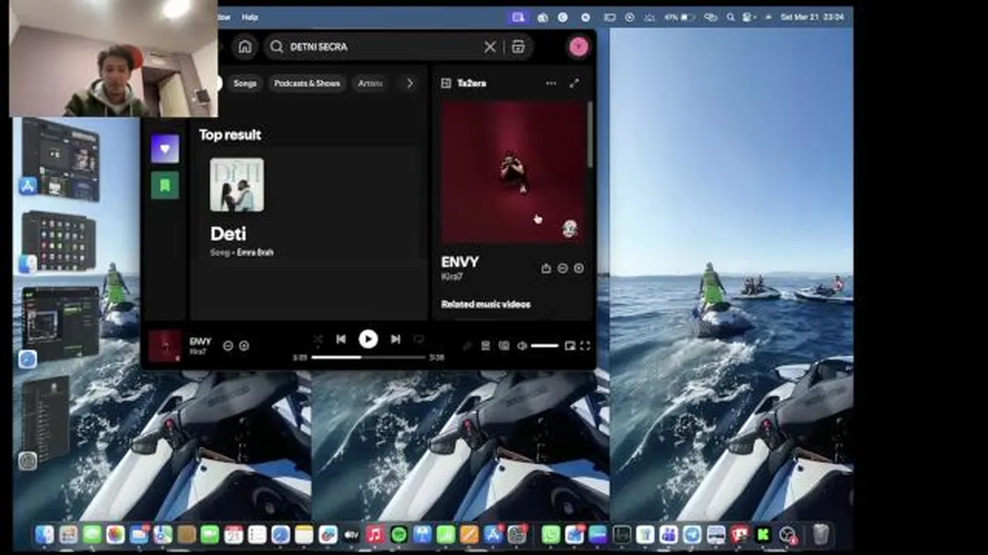Viewport: 988px width, 555px height.
Task: Show more filter chips with right chevron
Action: [410, 83]
